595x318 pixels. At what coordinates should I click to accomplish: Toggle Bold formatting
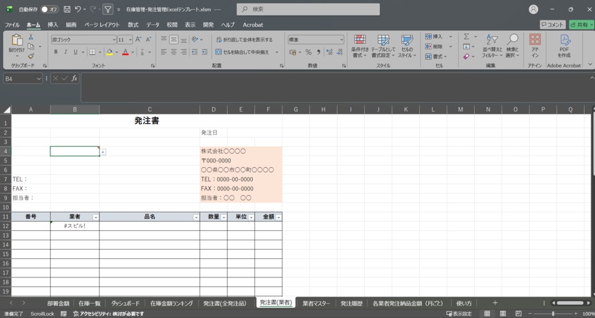56,52
